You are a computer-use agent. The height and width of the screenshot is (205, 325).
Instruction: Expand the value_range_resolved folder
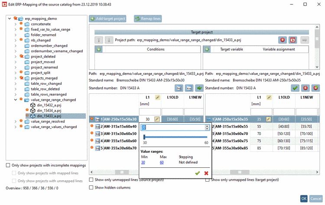click(x=16, y=122)
